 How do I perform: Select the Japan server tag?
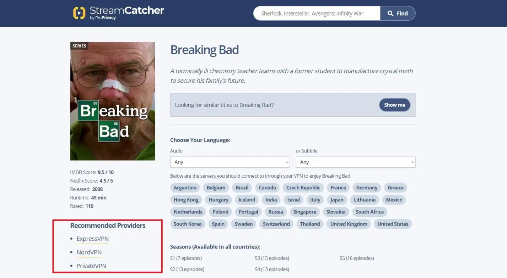coord(336,200)
